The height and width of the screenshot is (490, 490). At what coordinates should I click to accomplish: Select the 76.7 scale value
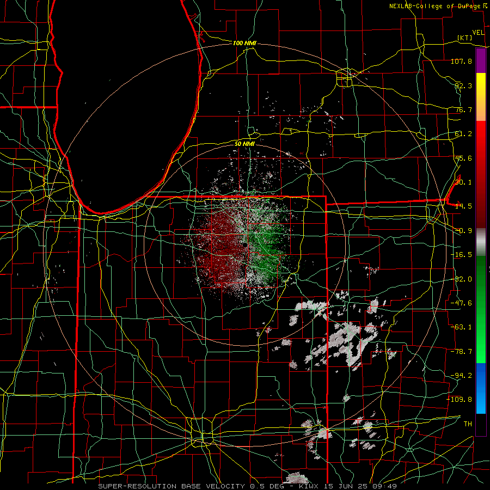pyautogui.click(x=463, y=109)
